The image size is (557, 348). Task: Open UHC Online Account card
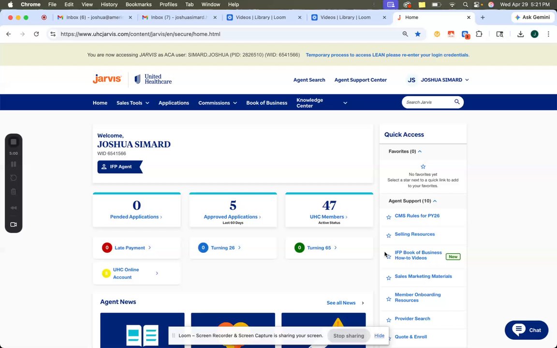(x=136, y=273)
